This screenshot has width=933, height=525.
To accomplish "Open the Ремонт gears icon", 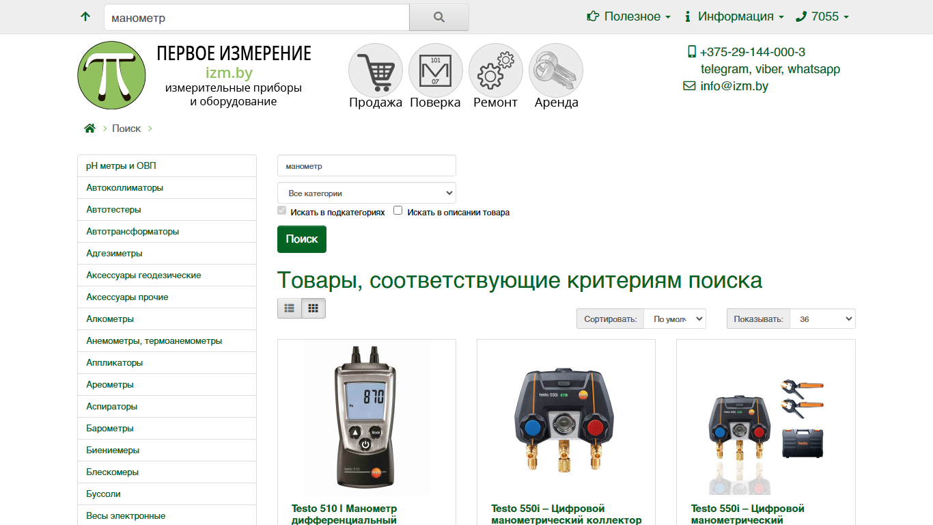I will point(496,71).
